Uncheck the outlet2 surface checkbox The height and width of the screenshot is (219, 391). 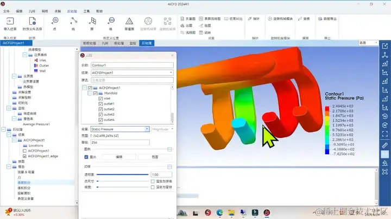pos(100,109)
